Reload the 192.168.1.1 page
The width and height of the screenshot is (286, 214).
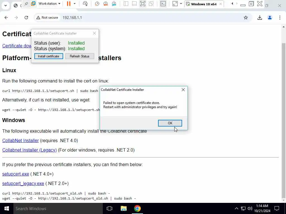[26, 18]
